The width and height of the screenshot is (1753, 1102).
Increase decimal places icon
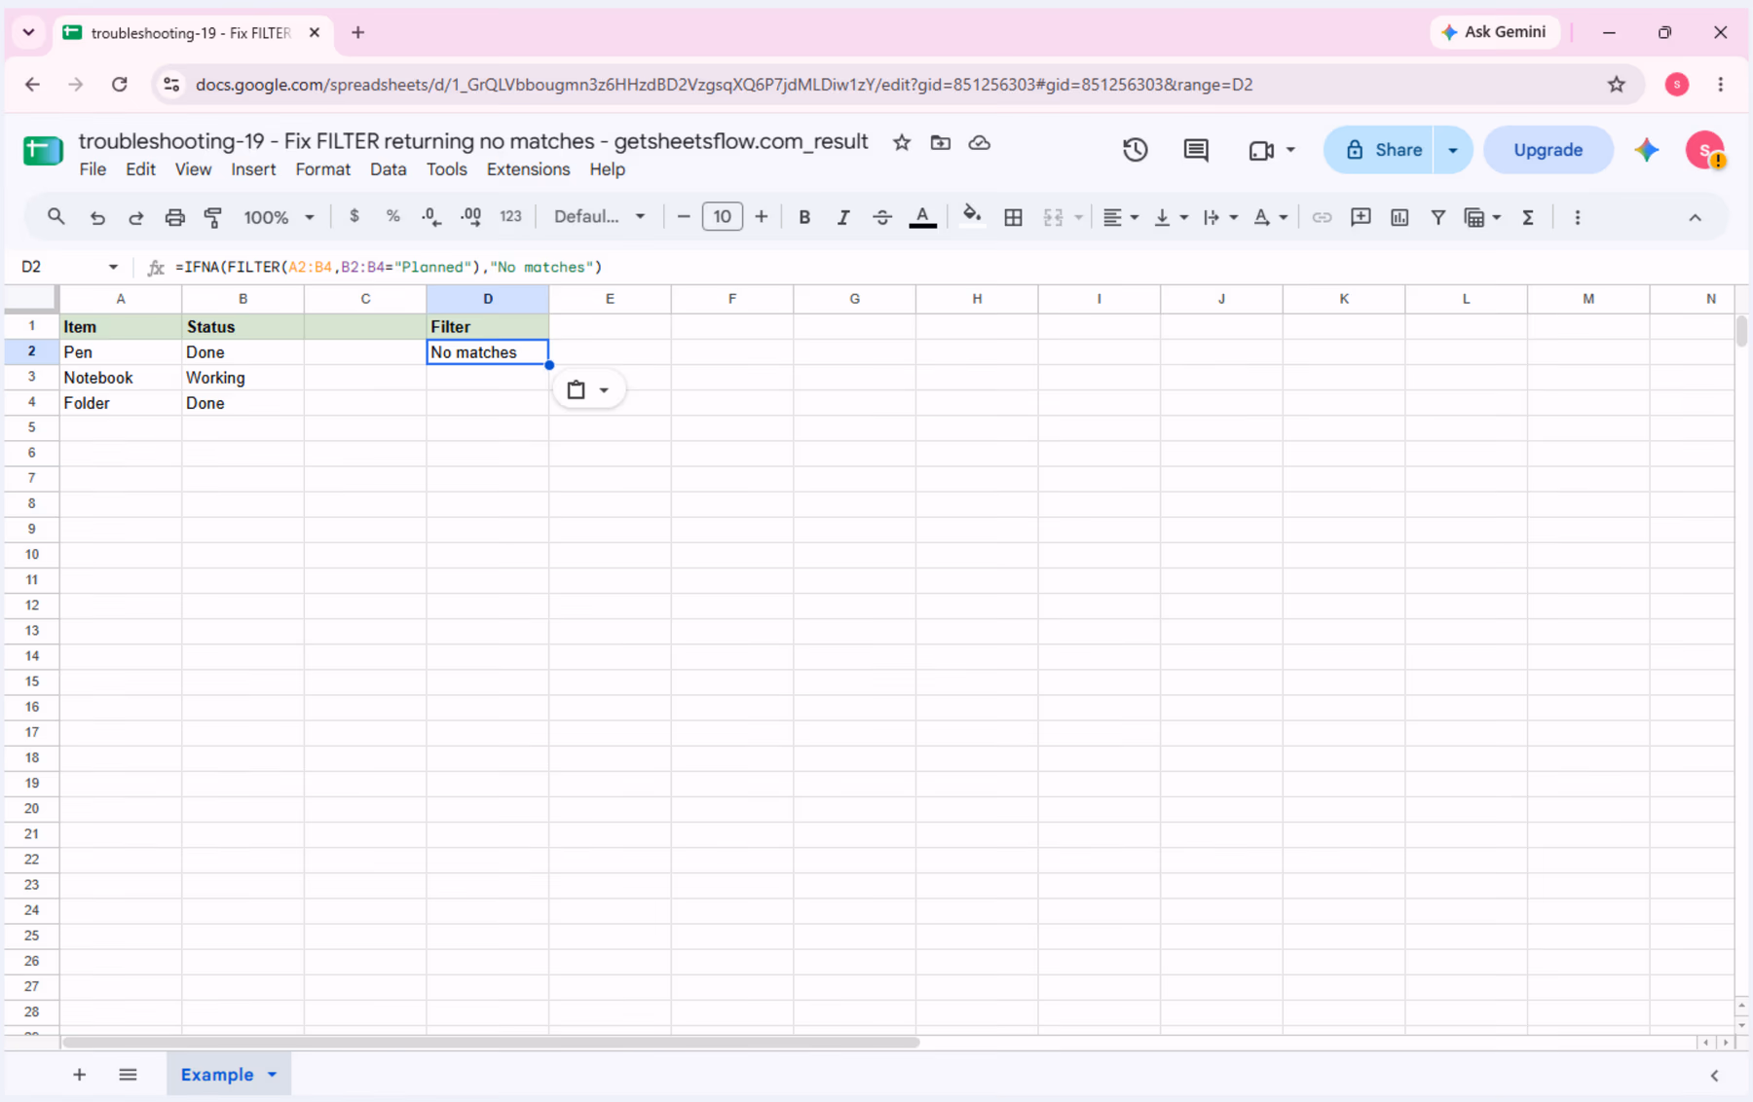(471, 217)
